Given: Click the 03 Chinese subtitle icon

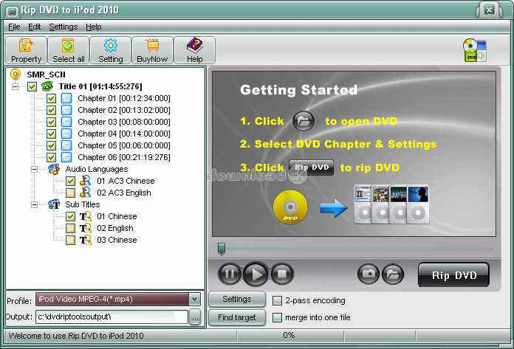Looking at the screenshot, I should point(85,240).
